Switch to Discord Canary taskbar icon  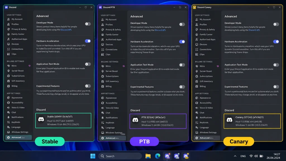tap(186, 156)
